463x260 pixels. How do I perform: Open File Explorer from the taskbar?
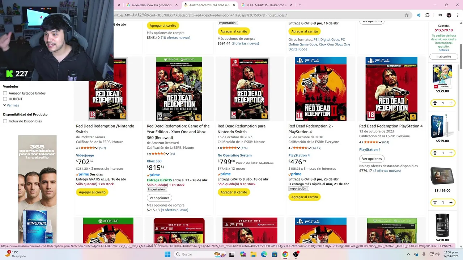[x=254, y=255]
